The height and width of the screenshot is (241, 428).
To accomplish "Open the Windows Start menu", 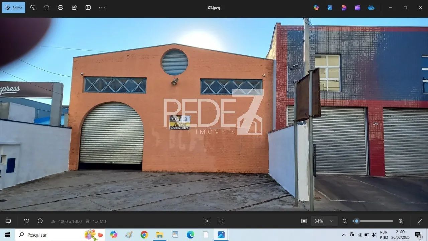I will (x=7, y=235).
